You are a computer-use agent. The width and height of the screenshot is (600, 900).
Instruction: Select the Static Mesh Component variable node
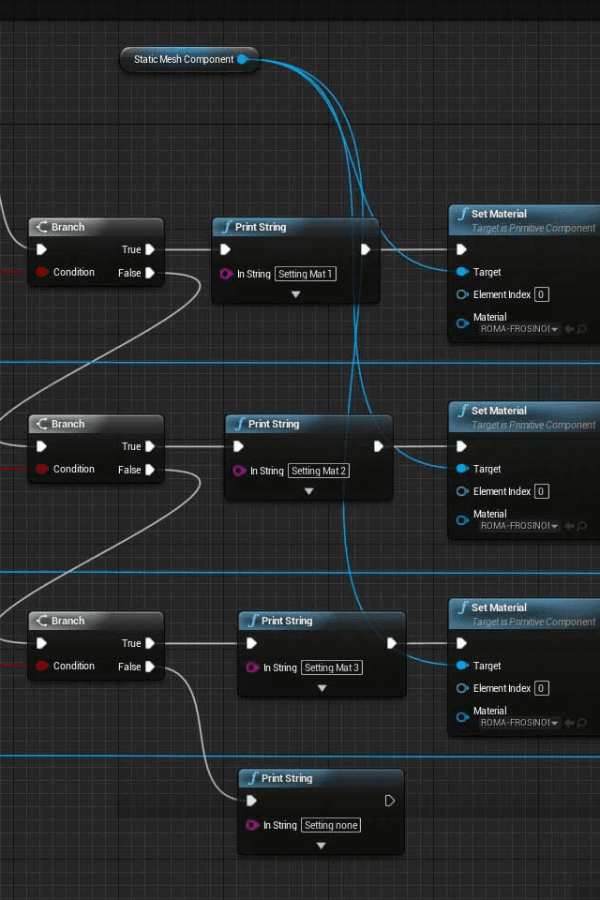[x=183, y=59]
